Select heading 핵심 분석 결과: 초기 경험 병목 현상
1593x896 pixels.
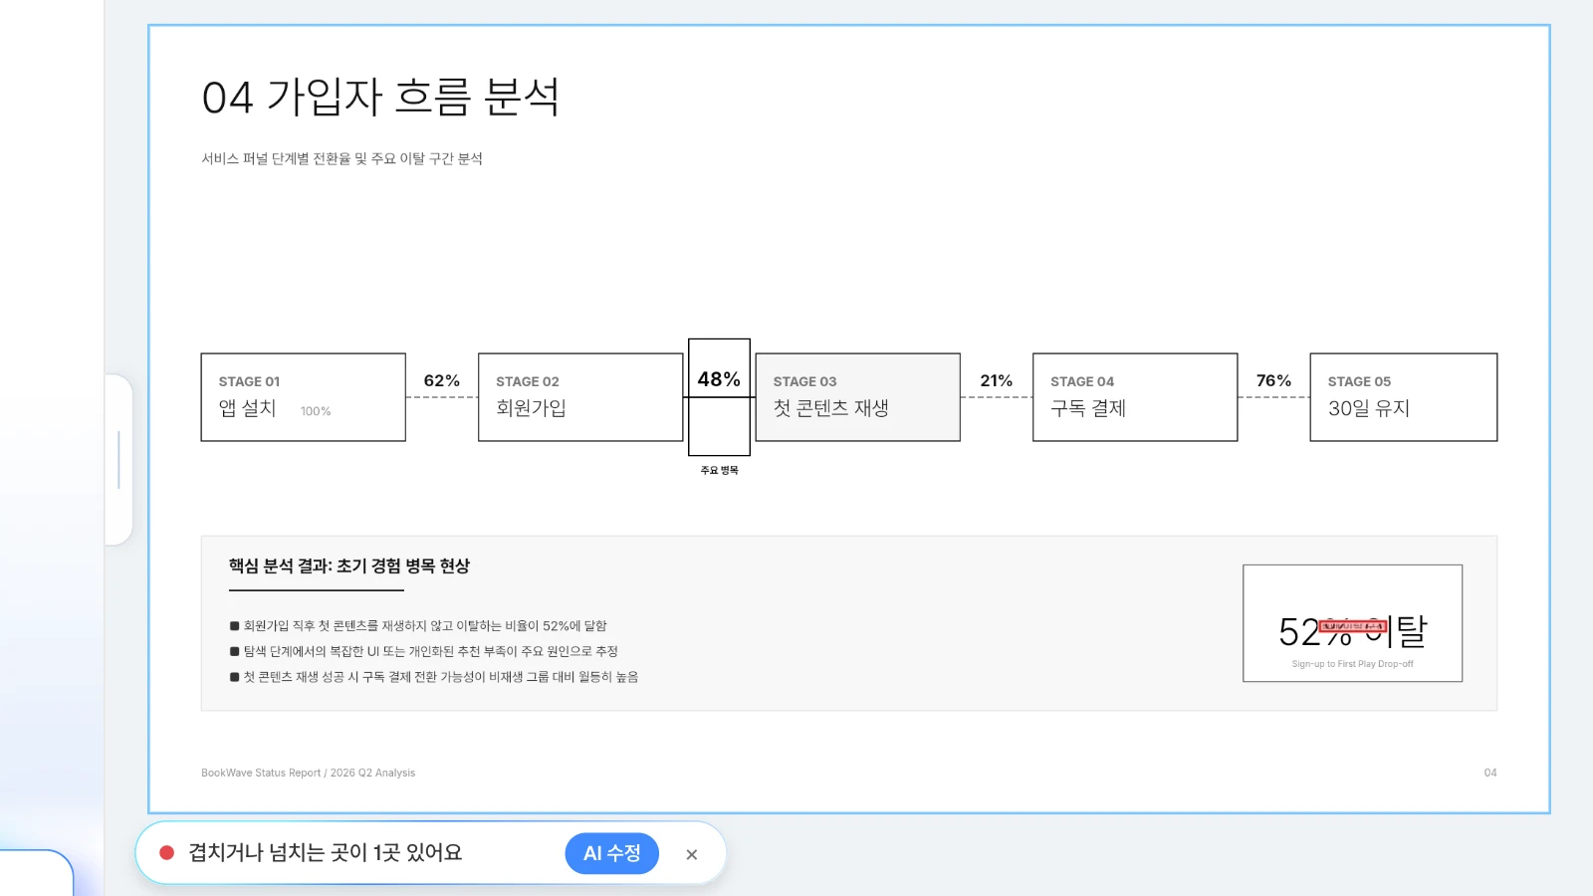pos(349,565)
